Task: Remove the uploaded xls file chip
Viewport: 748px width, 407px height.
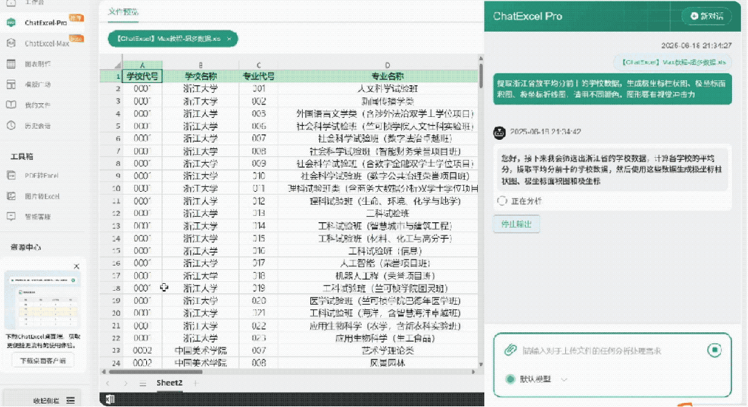Action: click(x=229, y=39)
